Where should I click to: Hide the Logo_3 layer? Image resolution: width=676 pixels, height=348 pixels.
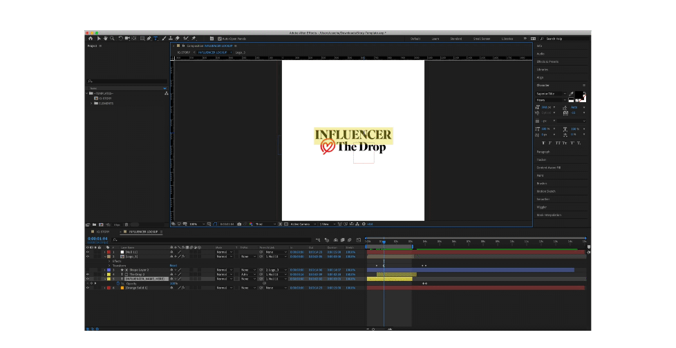click(x=88, y=256)
